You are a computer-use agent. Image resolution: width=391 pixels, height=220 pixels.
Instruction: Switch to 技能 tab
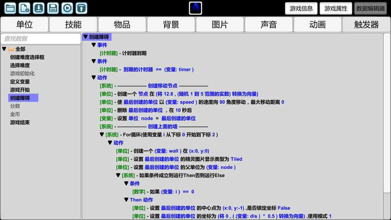(73, 24)
